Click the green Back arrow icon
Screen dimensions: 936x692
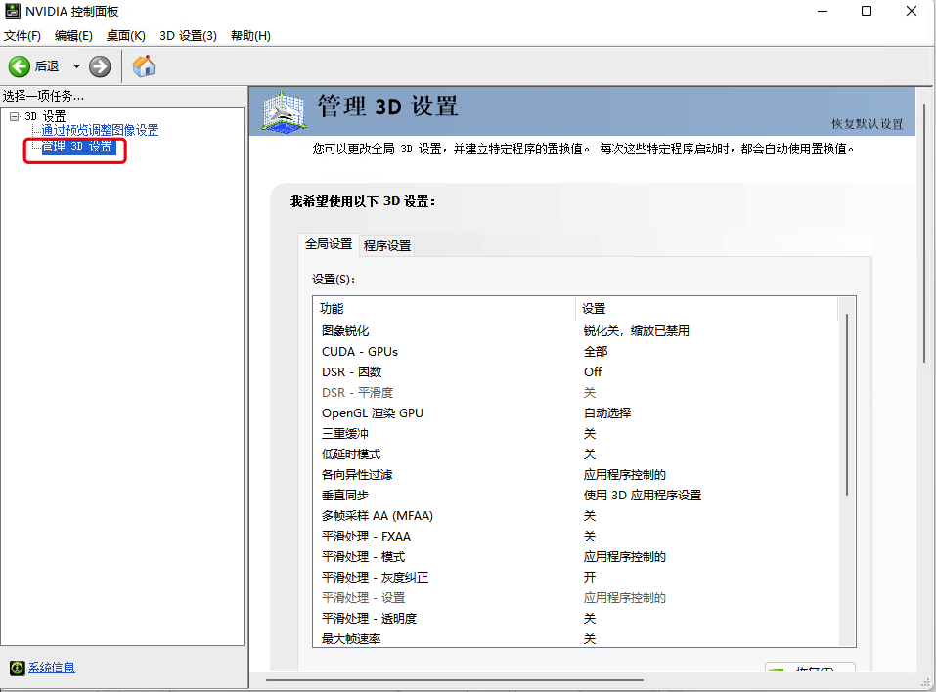[20, 66]
